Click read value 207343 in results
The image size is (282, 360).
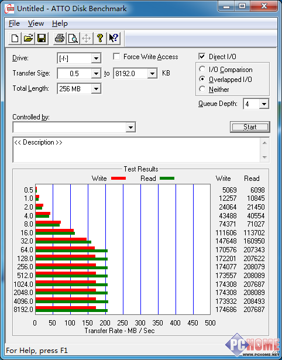point(255,249)
